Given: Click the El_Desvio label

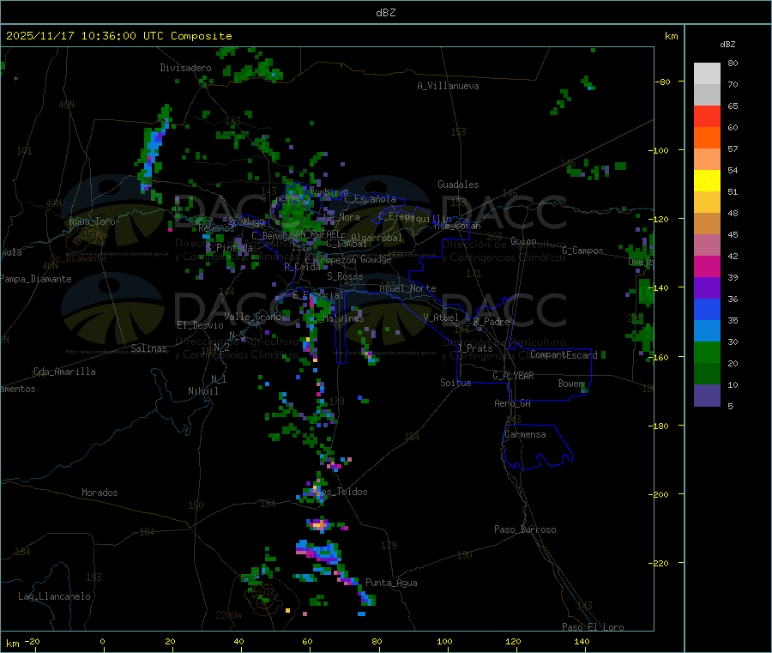Looking at the screenshot, I should [200, 325].
